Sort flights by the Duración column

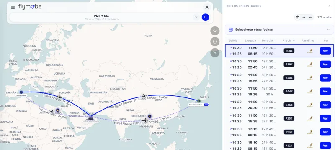(x=269, y=40)
